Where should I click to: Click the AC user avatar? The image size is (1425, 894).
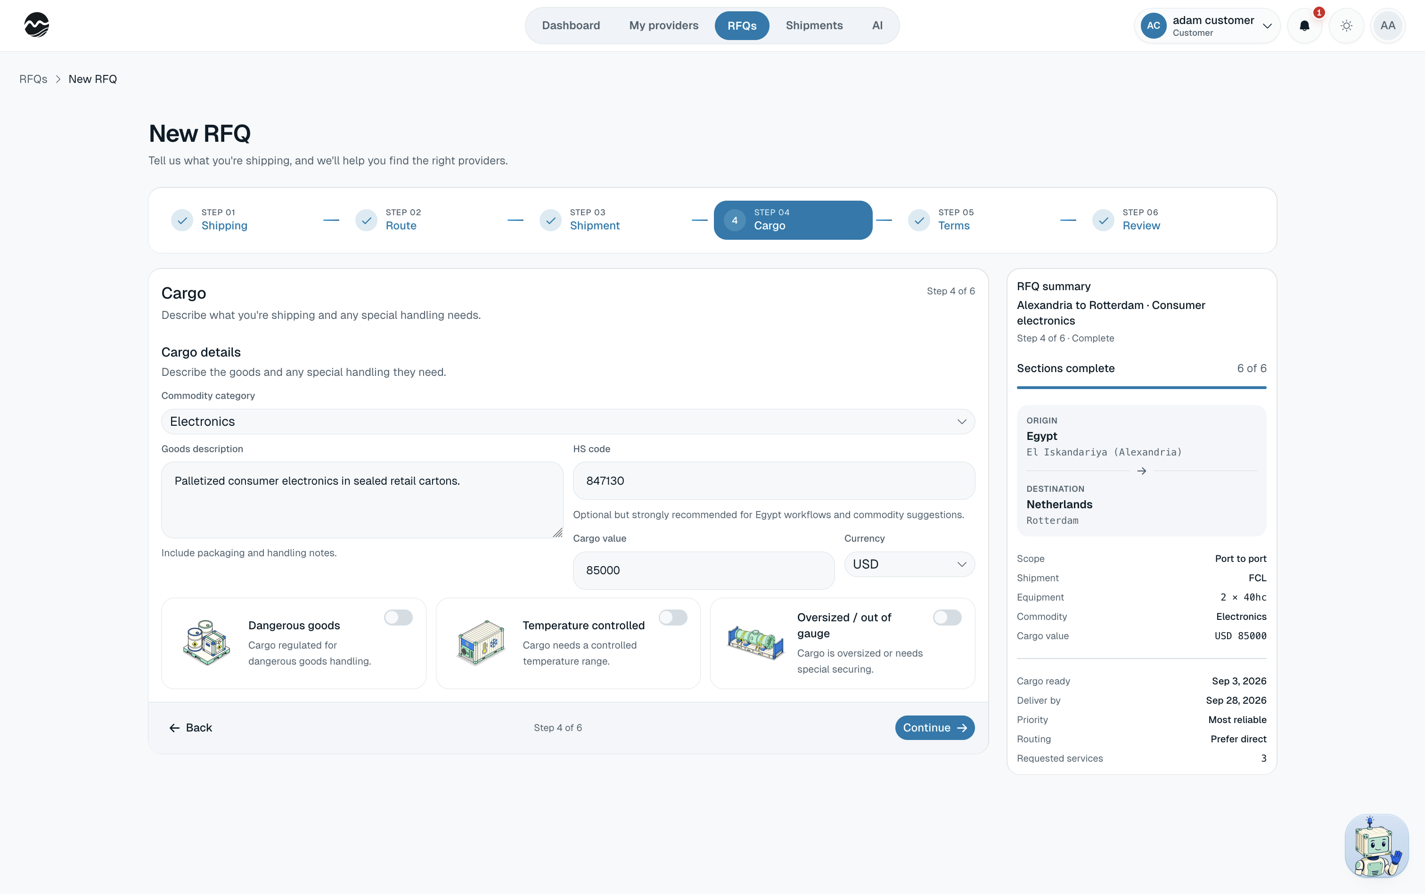click(1153, 26)
